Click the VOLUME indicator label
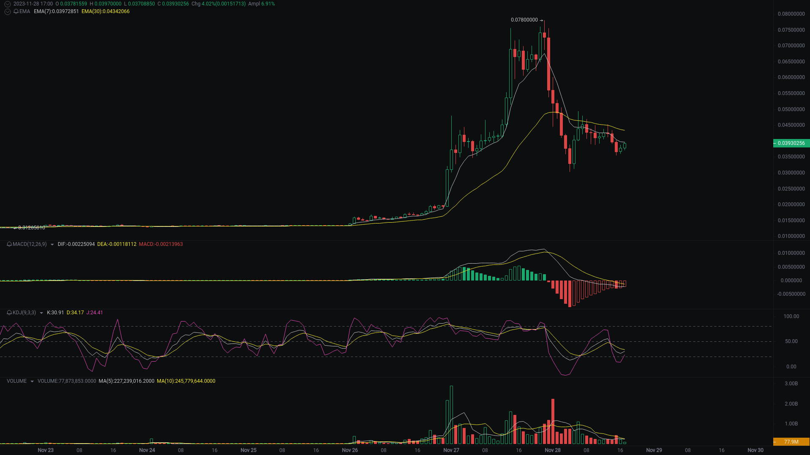Image resolution: width=810 pixels, height=455 pixels. pyautogui.click(x=16, y=381)
